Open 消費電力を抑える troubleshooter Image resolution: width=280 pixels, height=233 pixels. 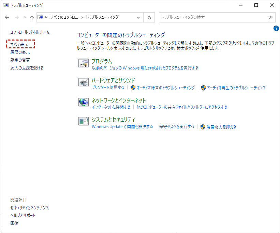pos(221,127)
